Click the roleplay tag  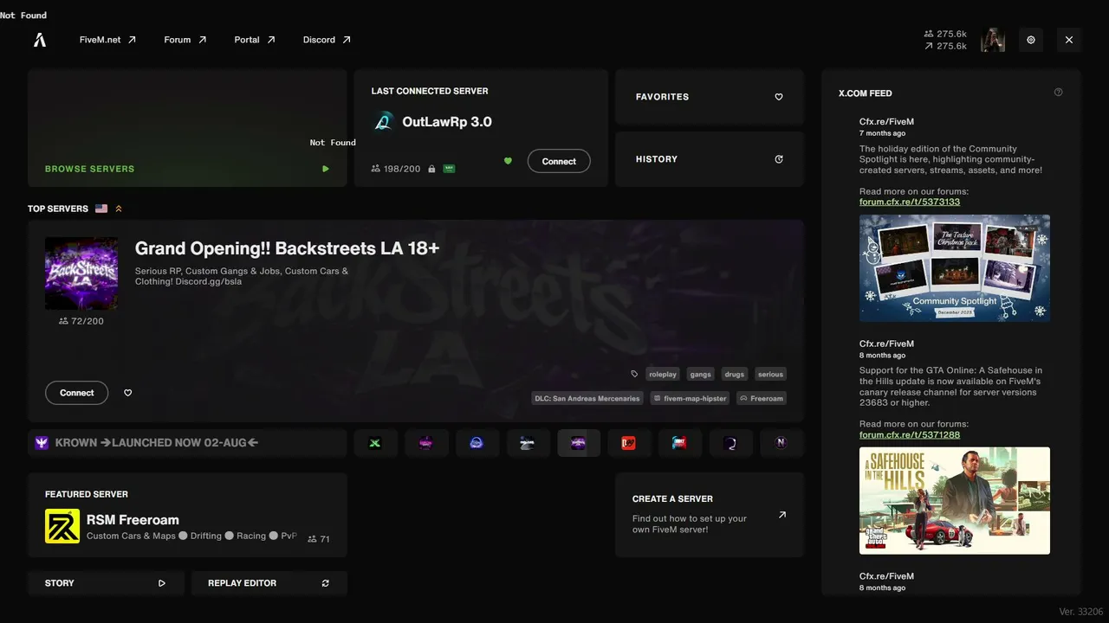(663, 375)
